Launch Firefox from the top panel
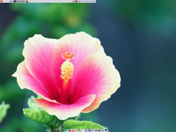 pos(27,1)
